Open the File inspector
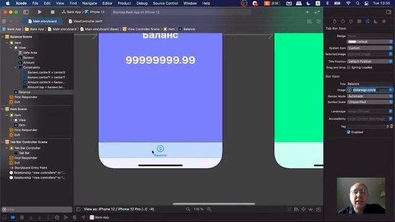Image resolution: width=395 pixels, height=222 pixels. click(335, 22)
